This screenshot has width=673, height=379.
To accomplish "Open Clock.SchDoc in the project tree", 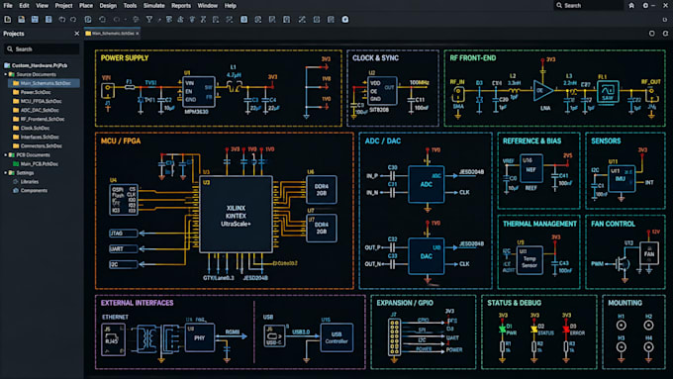I will coord(35,128).
